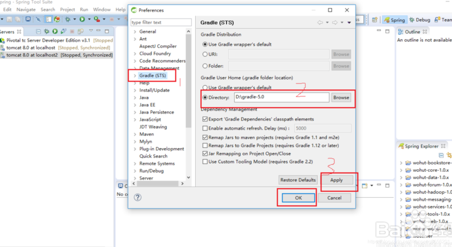Click the collapse all icon in Spring Explorer
The width and height of the screenshot is (452, 247).
pyautogui.click(x=441, y=155)
